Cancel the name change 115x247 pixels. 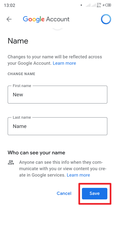[x=64, y=193]
